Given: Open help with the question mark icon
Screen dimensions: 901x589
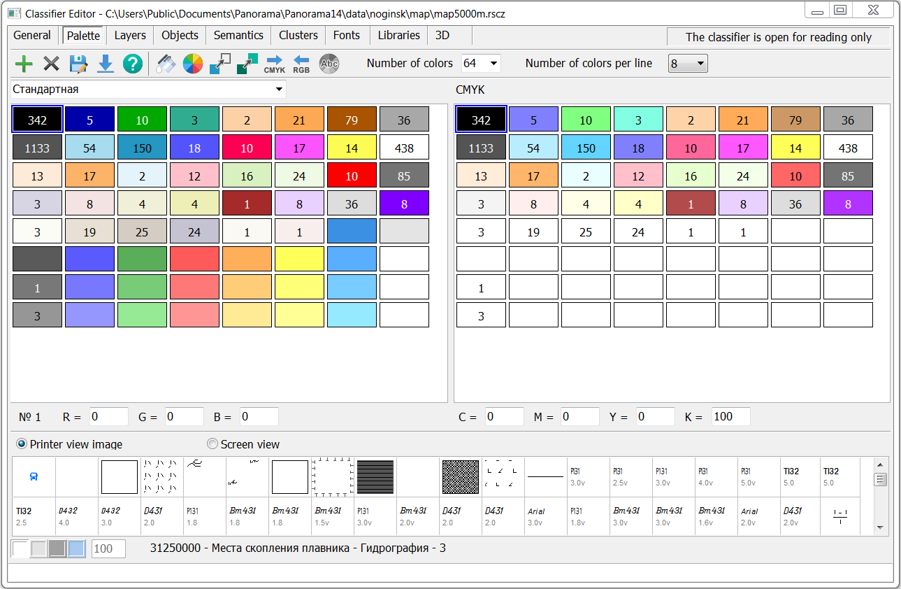Looking at the screenshot, I should pyautogui.click(x=133, y=64).
